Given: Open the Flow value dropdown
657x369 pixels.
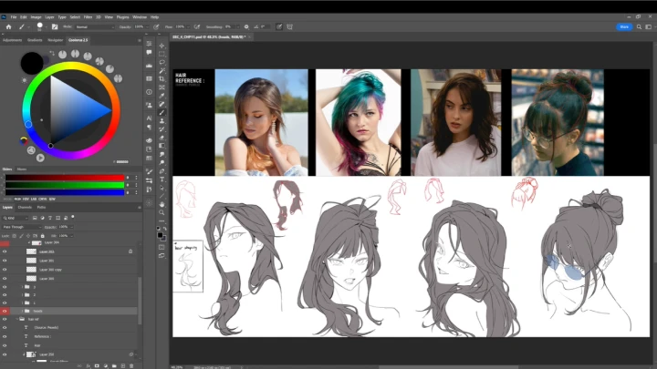Looking at the screenshot, I should click(187, 26).
